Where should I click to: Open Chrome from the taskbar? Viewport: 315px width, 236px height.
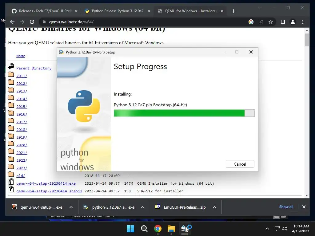[x=158, y=229]
